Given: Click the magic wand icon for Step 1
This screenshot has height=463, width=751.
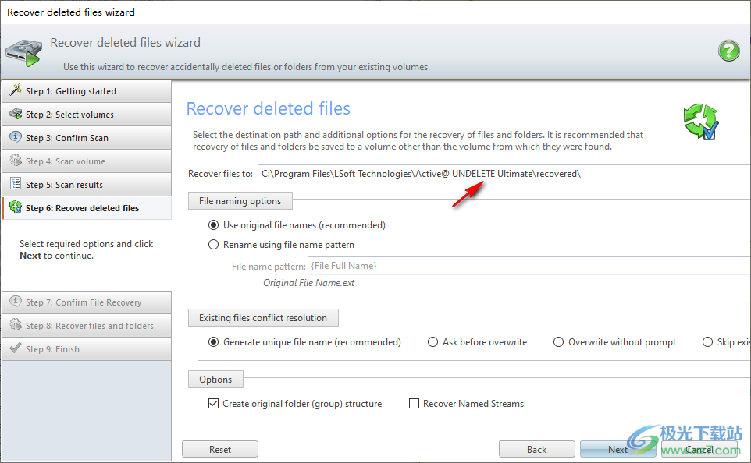Looking at the screenshot, I should 16,90.
